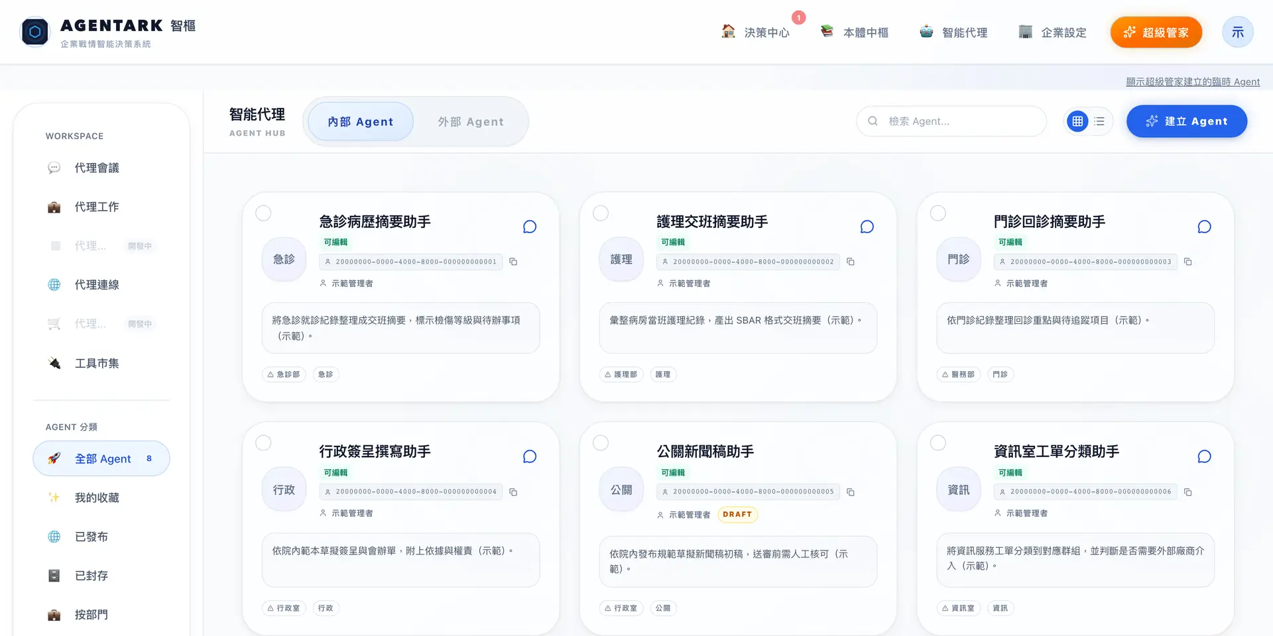This screenshot has width=1273, height=636.
Task: Copy ID ending 000000000004
Action: (513, 492)
